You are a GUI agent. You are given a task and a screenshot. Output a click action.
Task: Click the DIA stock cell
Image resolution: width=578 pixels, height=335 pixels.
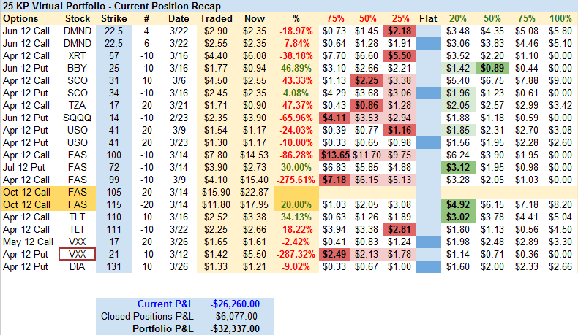(x=78, y=266)
